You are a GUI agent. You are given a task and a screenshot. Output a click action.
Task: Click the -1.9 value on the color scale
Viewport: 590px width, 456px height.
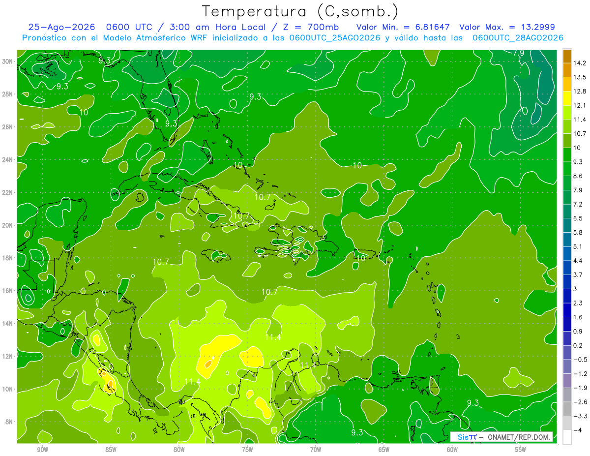(x=580, y=388)
